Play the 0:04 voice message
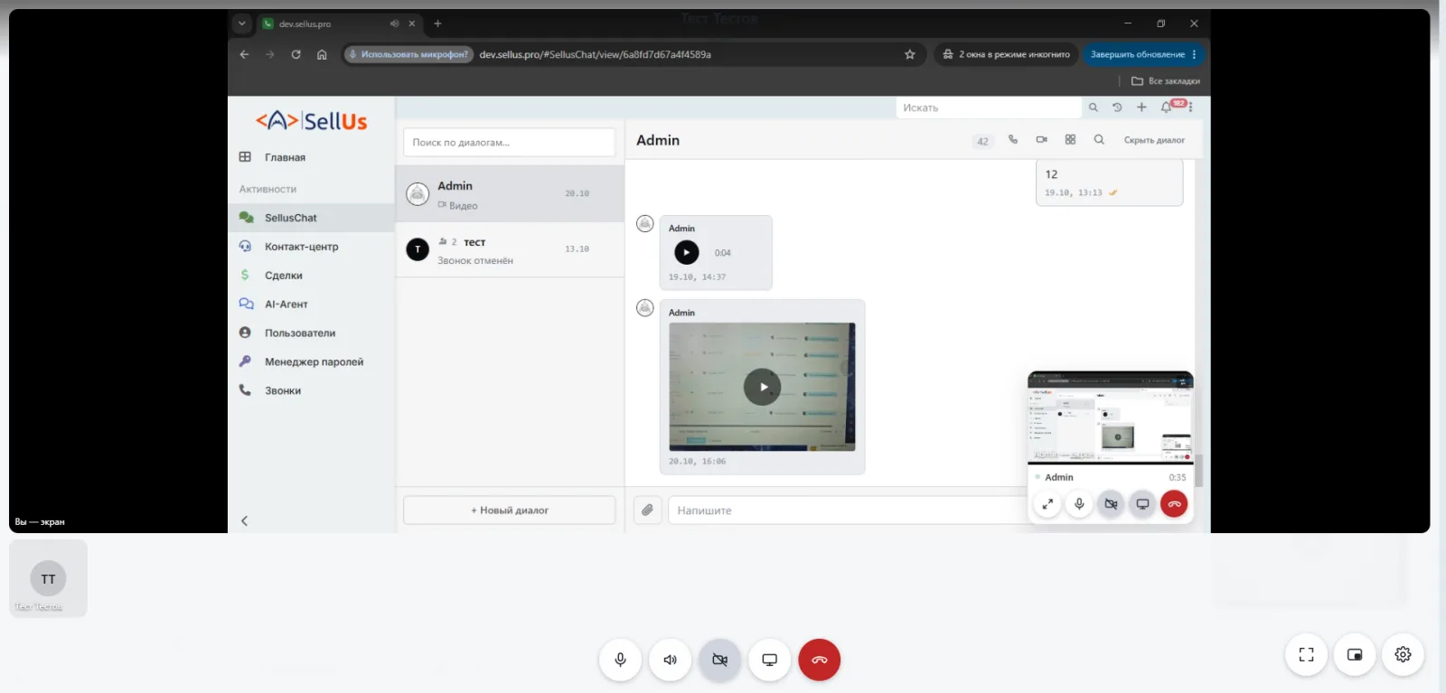Image resolution: width=1446 pixels, height=693 pixels. tap(687, 253)
